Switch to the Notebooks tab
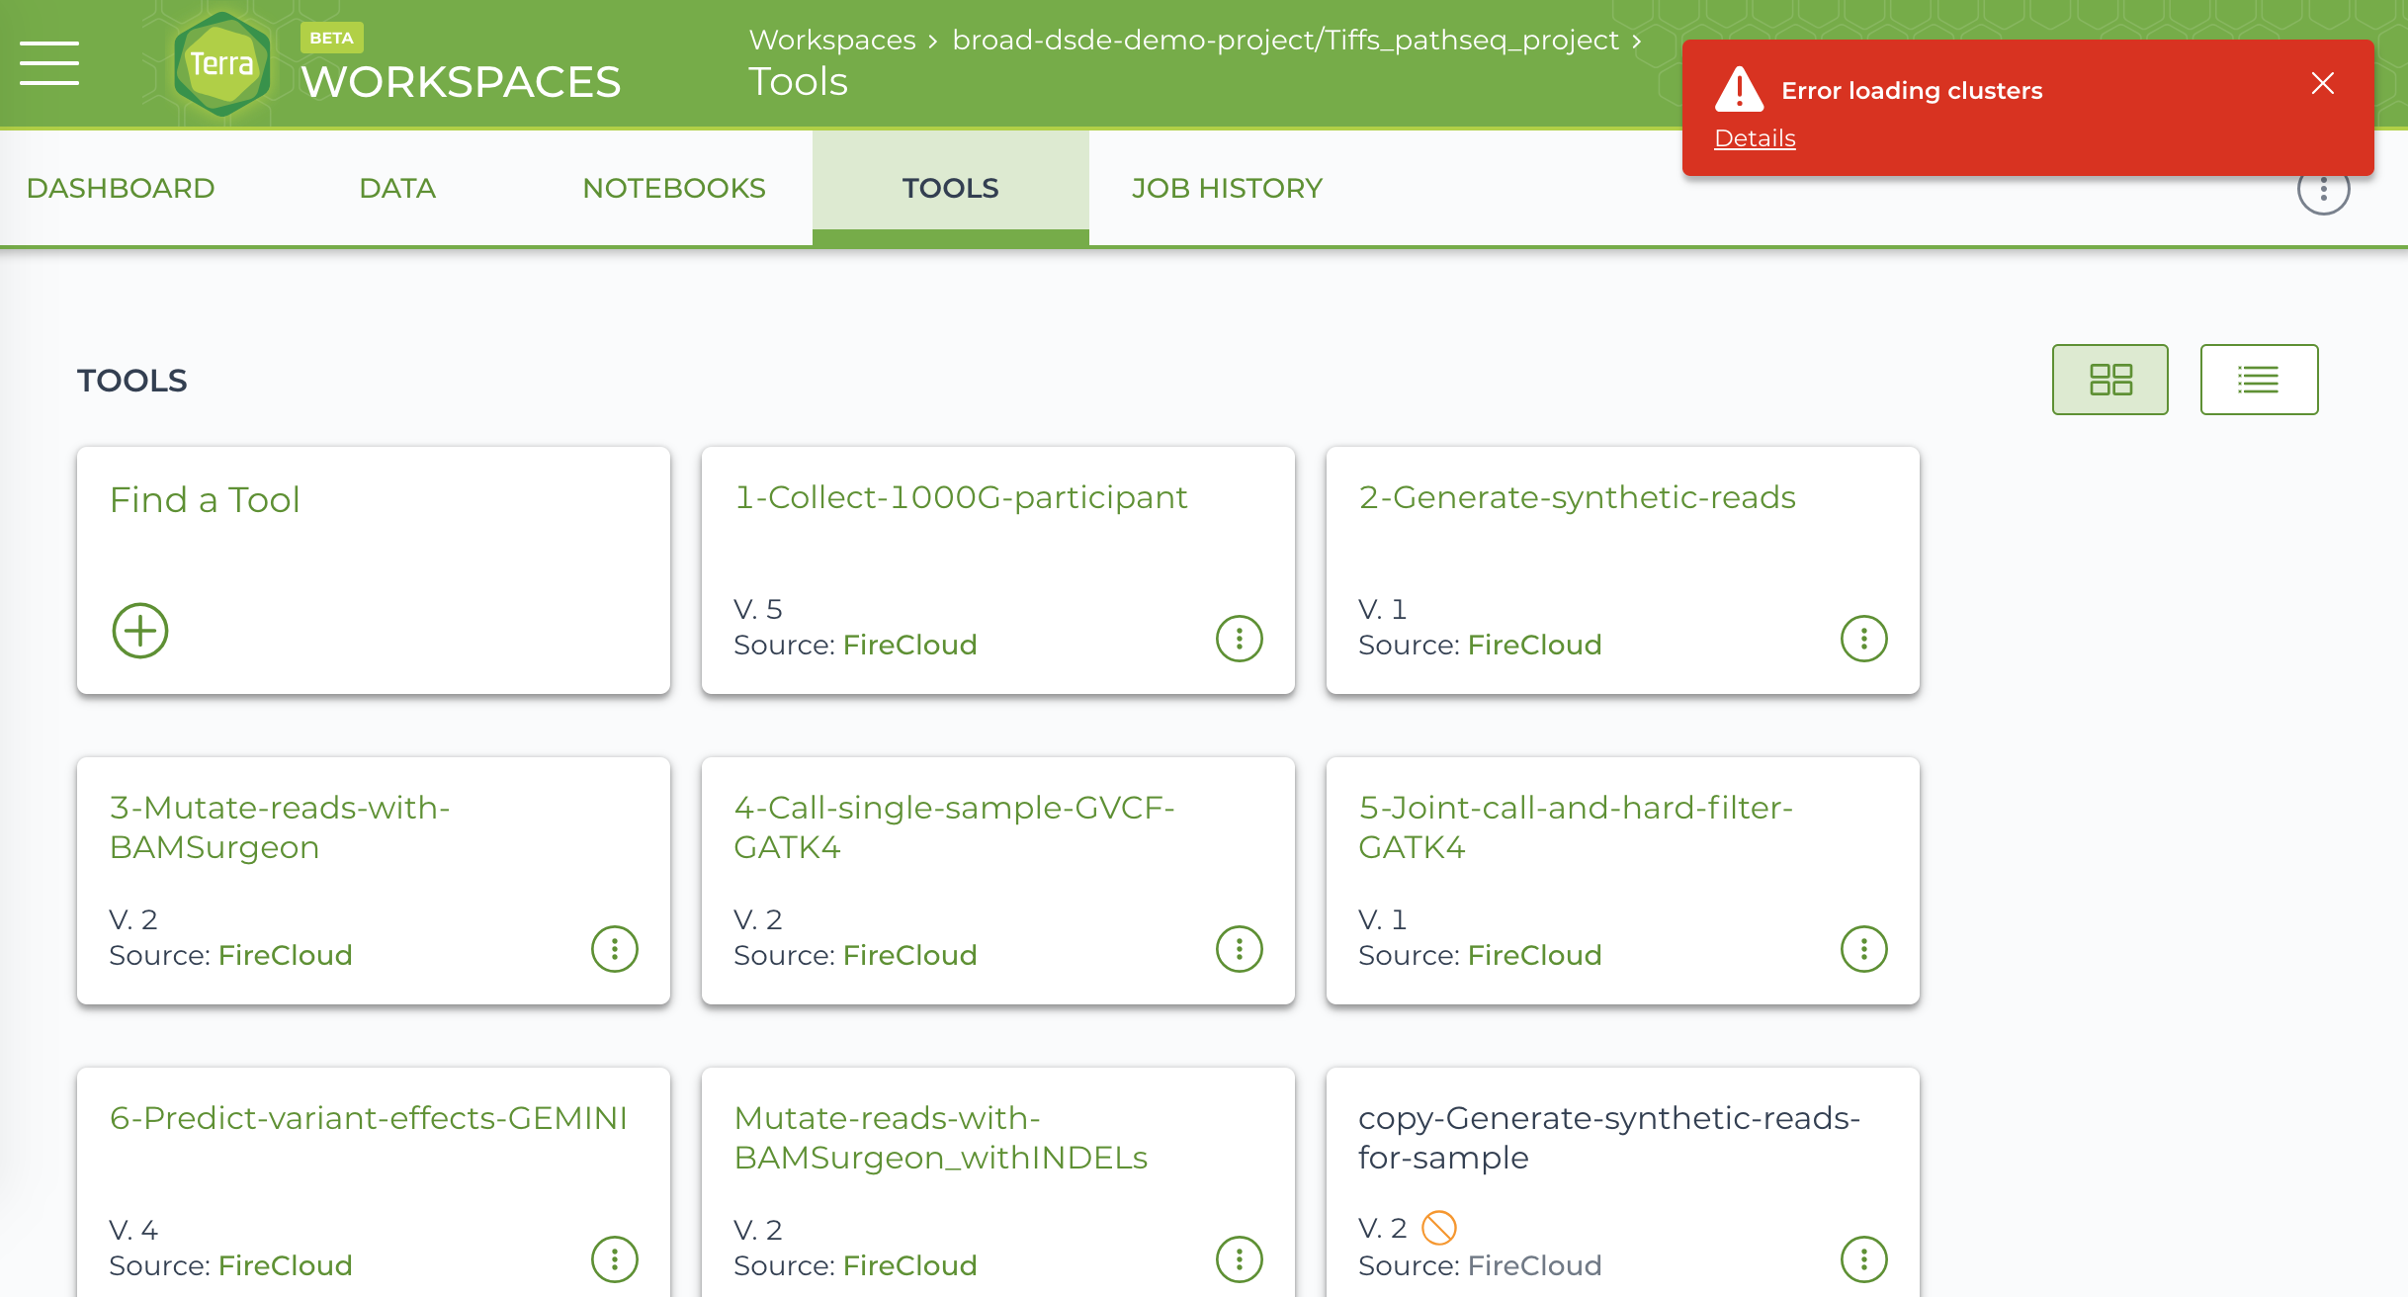This screenshot has width=2408, height=1297. point(674,188)
